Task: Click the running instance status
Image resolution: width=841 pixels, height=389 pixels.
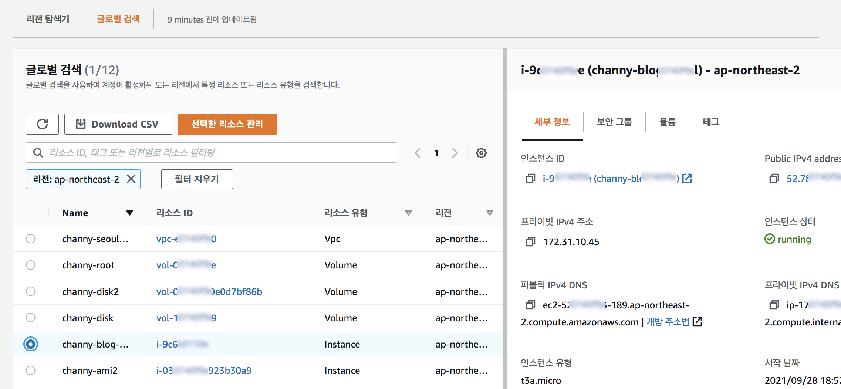Action: (x=788, y=239)
